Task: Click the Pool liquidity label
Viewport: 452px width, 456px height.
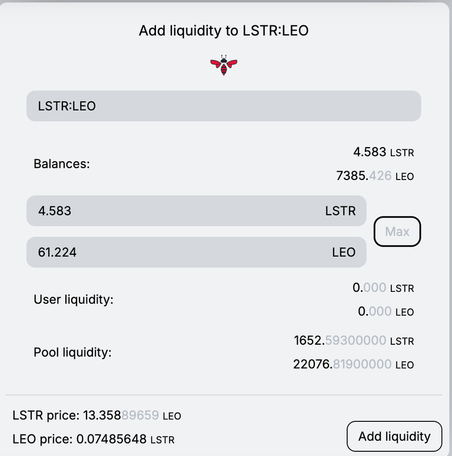Action: [x=72, y=352]
